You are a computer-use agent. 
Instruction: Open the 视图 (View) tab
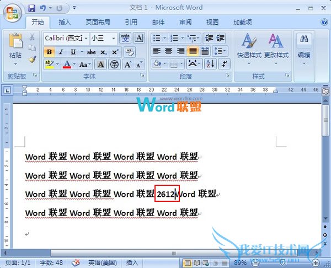(212, 22)
